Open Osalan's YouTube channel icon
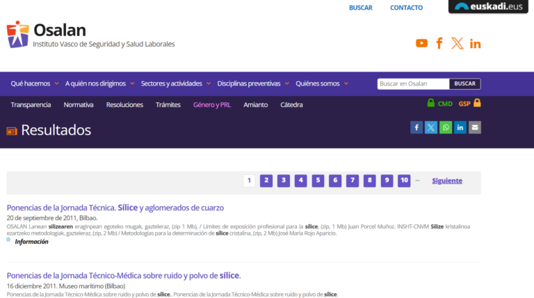 (x=421, y=43)
